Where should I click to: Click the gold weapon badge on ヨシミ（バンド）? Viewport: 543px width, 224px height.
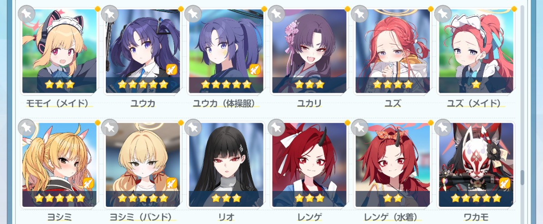[x=171, y=183]
